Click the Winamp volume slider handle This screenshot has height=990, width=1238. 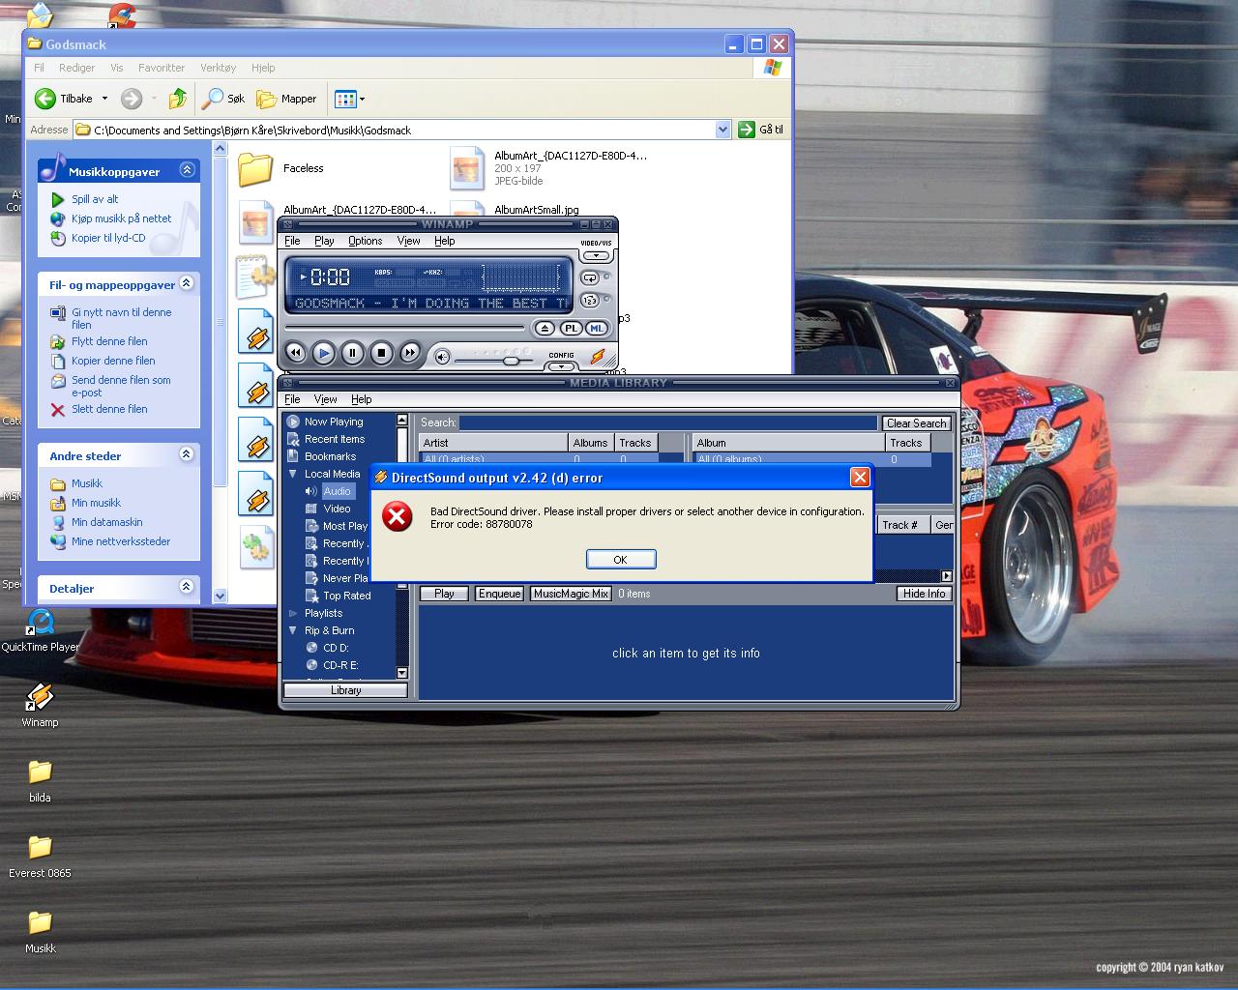[x=510, y=361]
